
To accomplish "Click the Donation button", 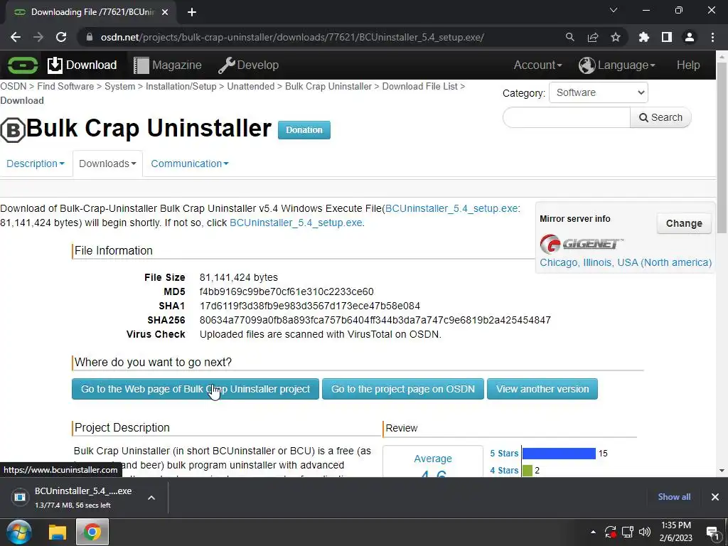I will coord(304,130).
